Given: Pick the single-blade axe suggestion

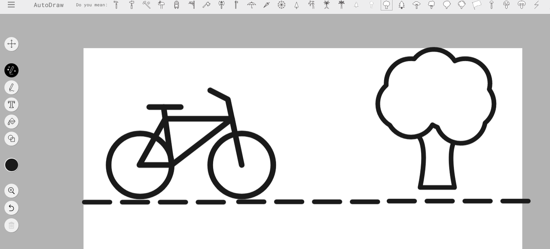Looking at the screenshot, I should 206,5.
